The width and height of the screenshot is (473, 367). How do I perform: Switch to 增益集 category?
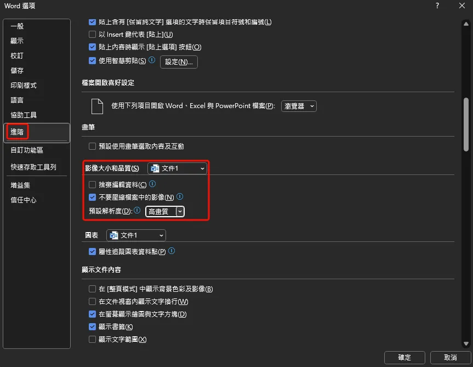click(x=37, y=185)
